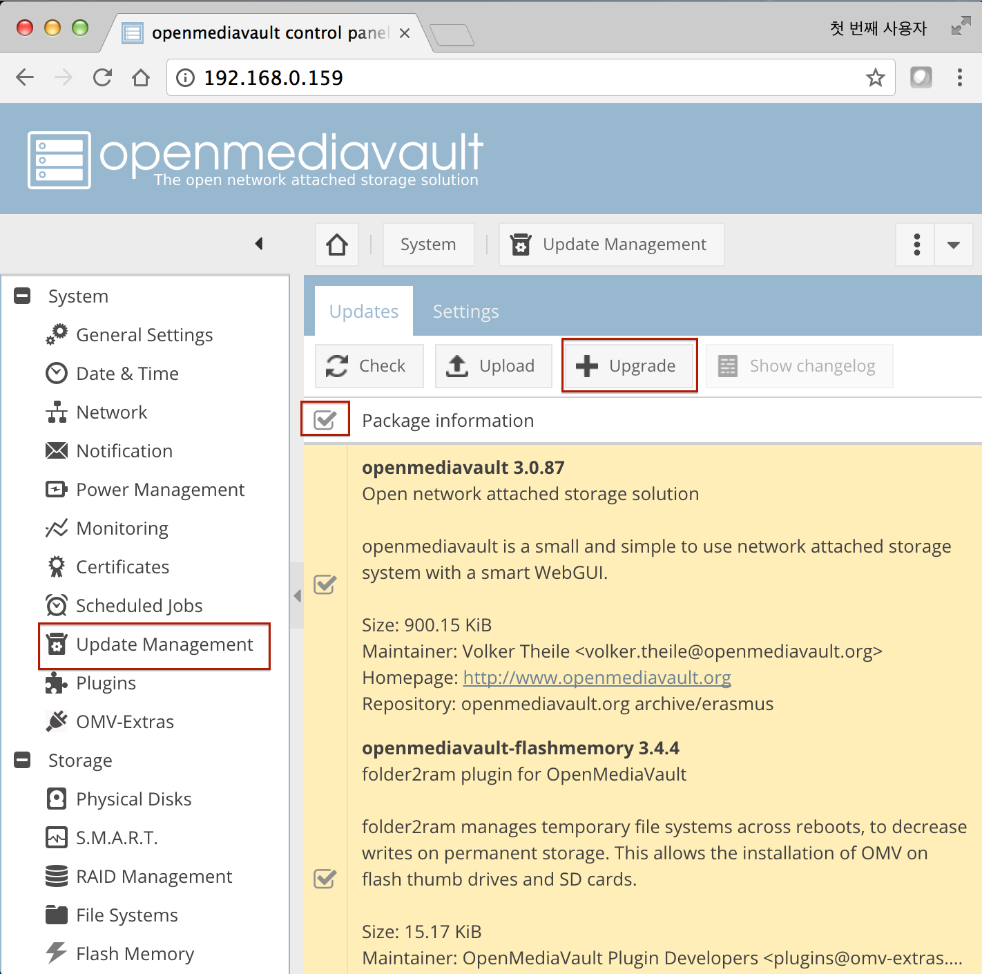Open the RAID Management stack icon
982x974 pixels.
(57, 876)
